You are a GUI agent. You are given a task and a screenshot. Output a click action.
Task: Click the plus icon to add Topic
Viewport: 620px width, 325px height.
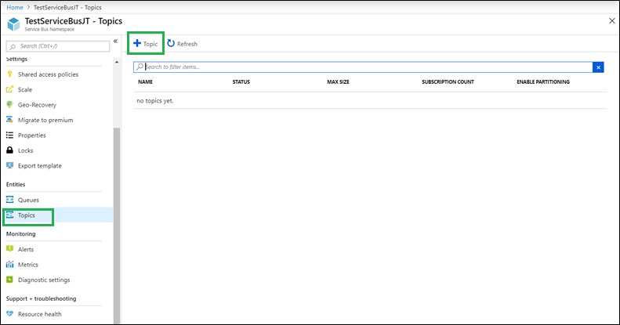(137, 43)
